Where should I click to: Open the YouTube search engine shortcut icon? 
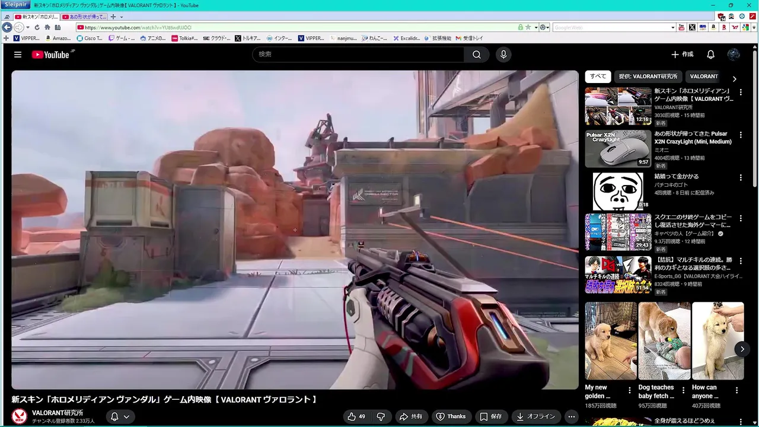681,27
